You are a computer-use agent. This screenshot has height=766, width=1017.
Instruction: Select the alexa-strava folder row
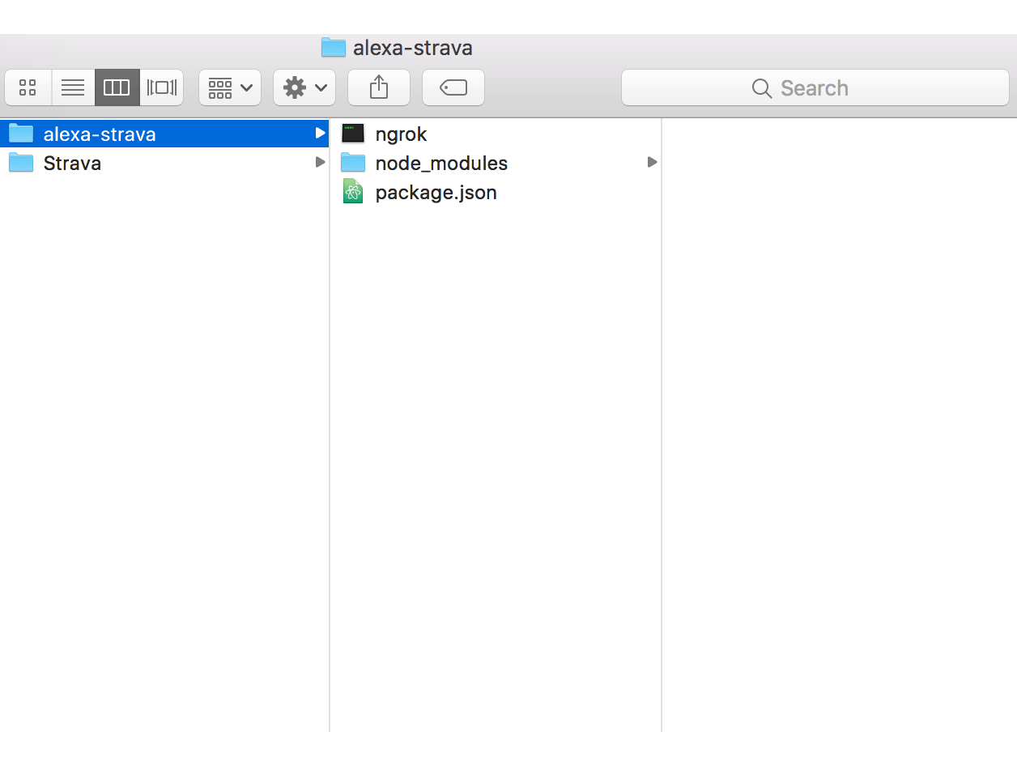pyautogui.click(x=164, y=134)
